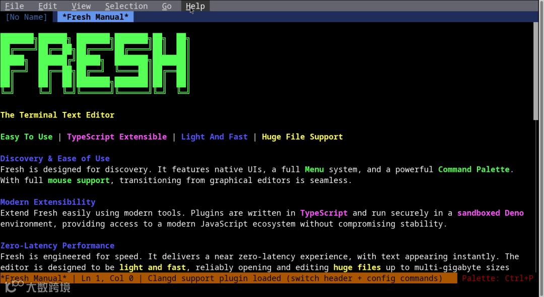This screenshot has height=297, width=544.
Task: Click the magenta 'TypeScript' keyword in paragraph
Action: (x=324, y=213)
